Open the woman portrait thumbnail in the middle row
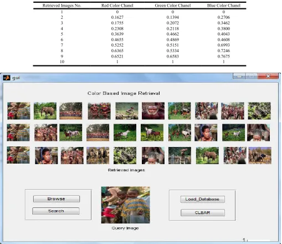The image size is (282, 244). click(x=206, y=133)
